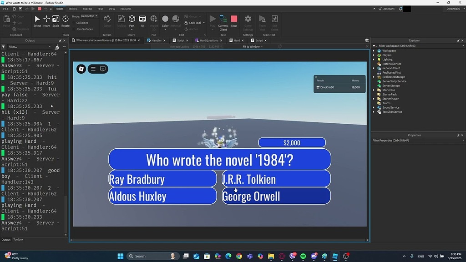Open the Lock Tool dropdown arrow
The image size is (466, 262).
[x=204, y=23]
